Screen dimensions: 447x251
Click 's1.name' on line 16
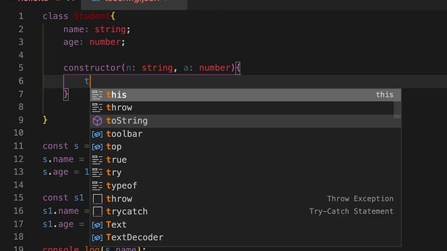point(61,211)
